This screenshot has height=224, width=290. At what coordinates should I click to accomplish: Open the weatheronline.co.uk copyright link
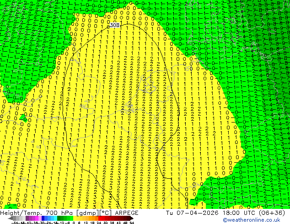(x=252, y=220)
